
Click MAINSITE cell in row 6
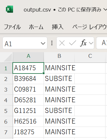click(x=59, y=122)
